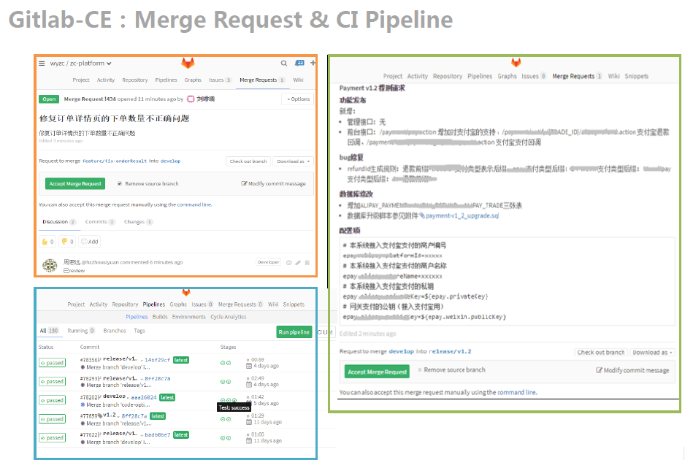Click the first stage icon of pipeline #78356
This screenshot has height=460, width=685.
pyautogui.click(x=222, y=363)
